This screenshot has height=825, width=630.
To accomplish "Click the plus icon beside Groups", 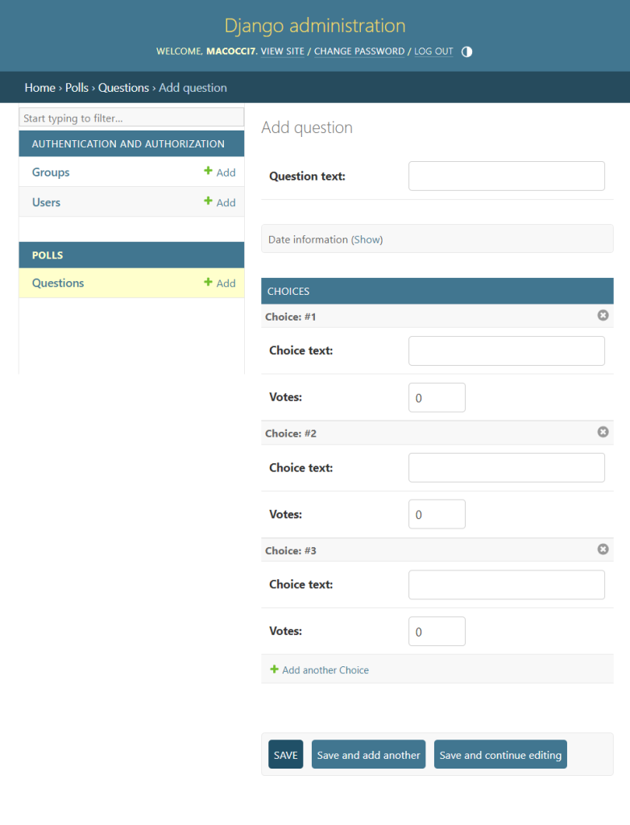I will pos(209,172).
